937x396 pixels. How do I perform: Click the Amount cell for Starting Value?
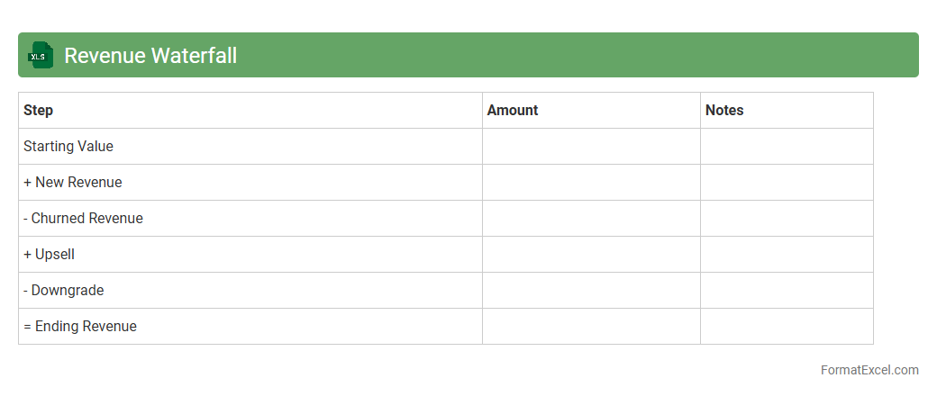click(591, 146)
